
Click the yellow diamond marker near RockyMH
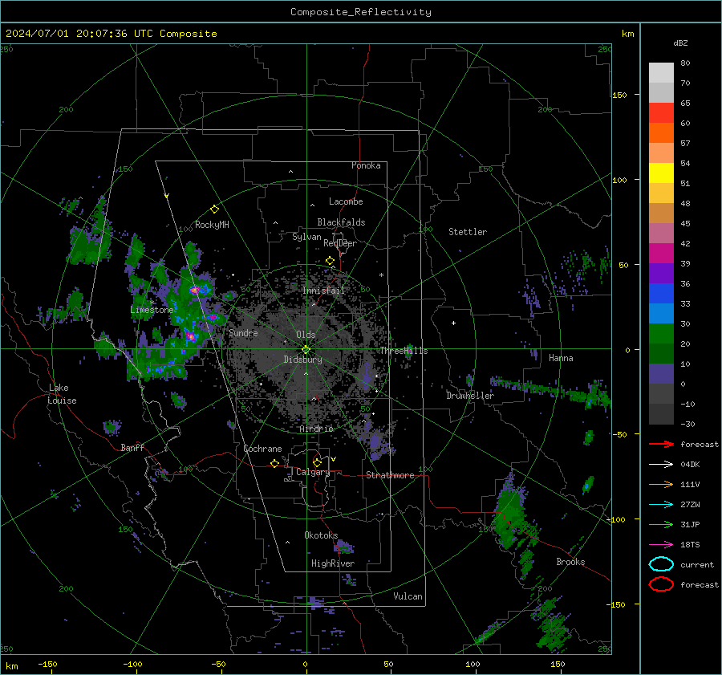pyautogui.click(x=214, y=209)
